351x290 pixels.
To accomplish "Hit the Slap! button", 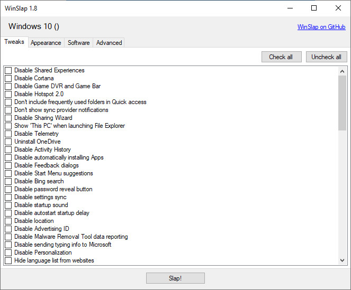I will [175, 278].
